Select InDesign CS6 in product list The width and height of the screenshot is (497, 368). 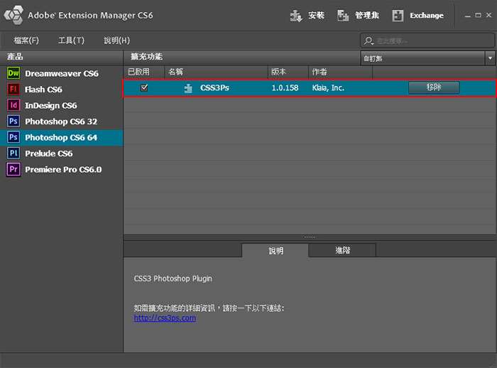coord(62,105)
